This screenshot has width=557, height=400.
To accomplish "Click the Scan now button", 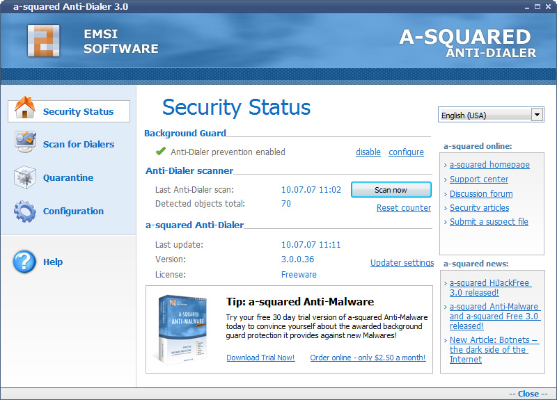I will click(391, 190).
